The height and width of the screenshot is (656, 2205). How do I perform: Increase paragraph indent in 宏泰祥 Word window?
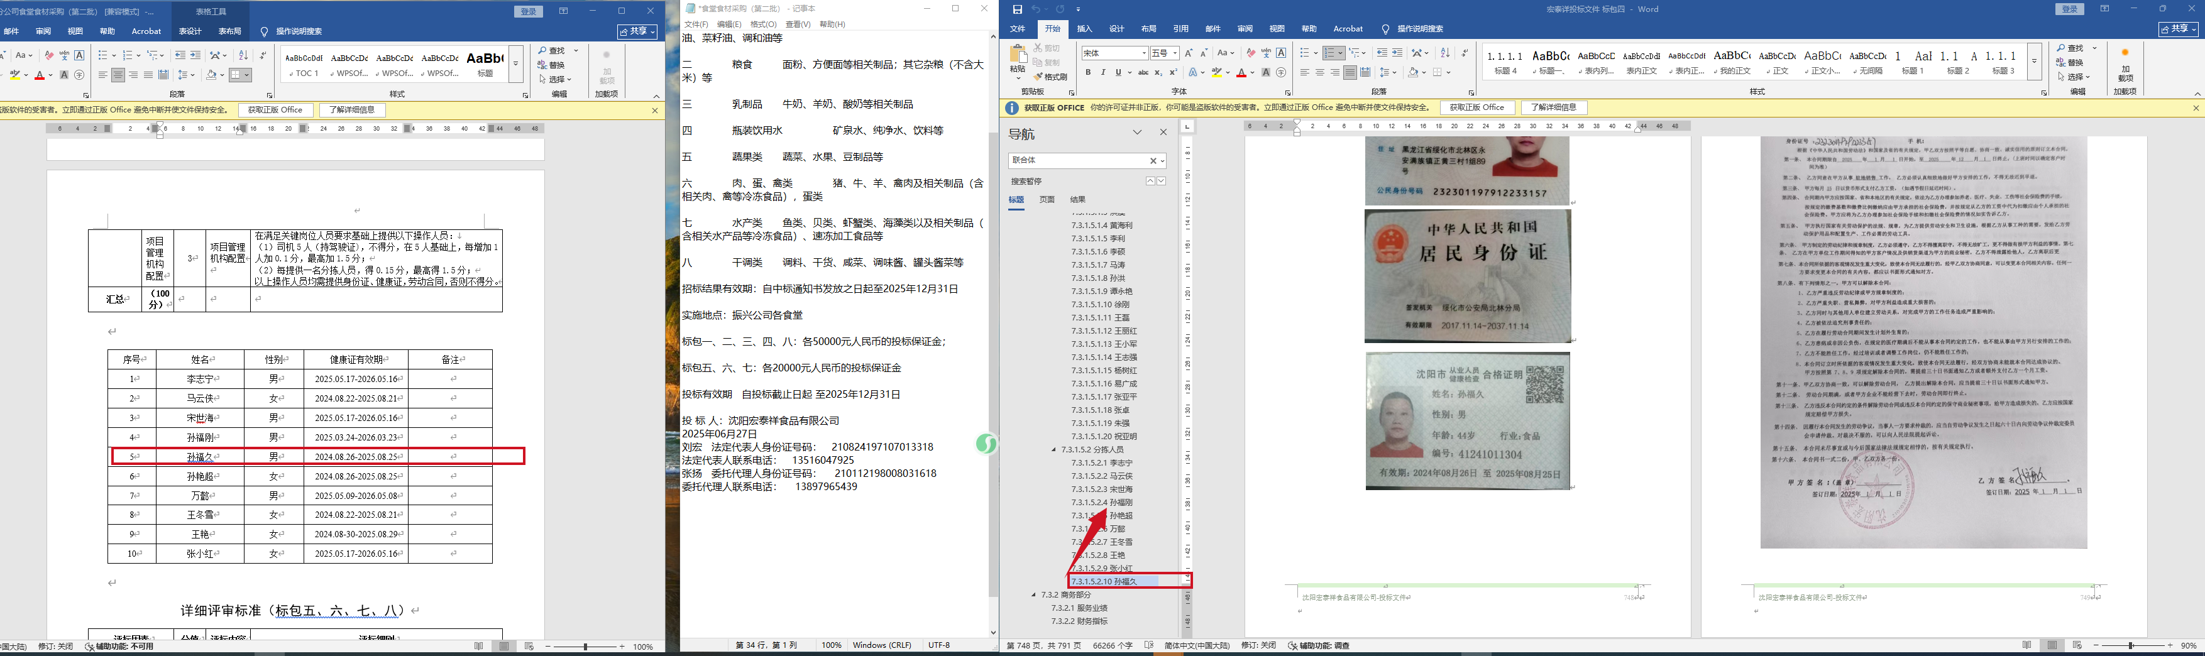[x=1397, y=53]
